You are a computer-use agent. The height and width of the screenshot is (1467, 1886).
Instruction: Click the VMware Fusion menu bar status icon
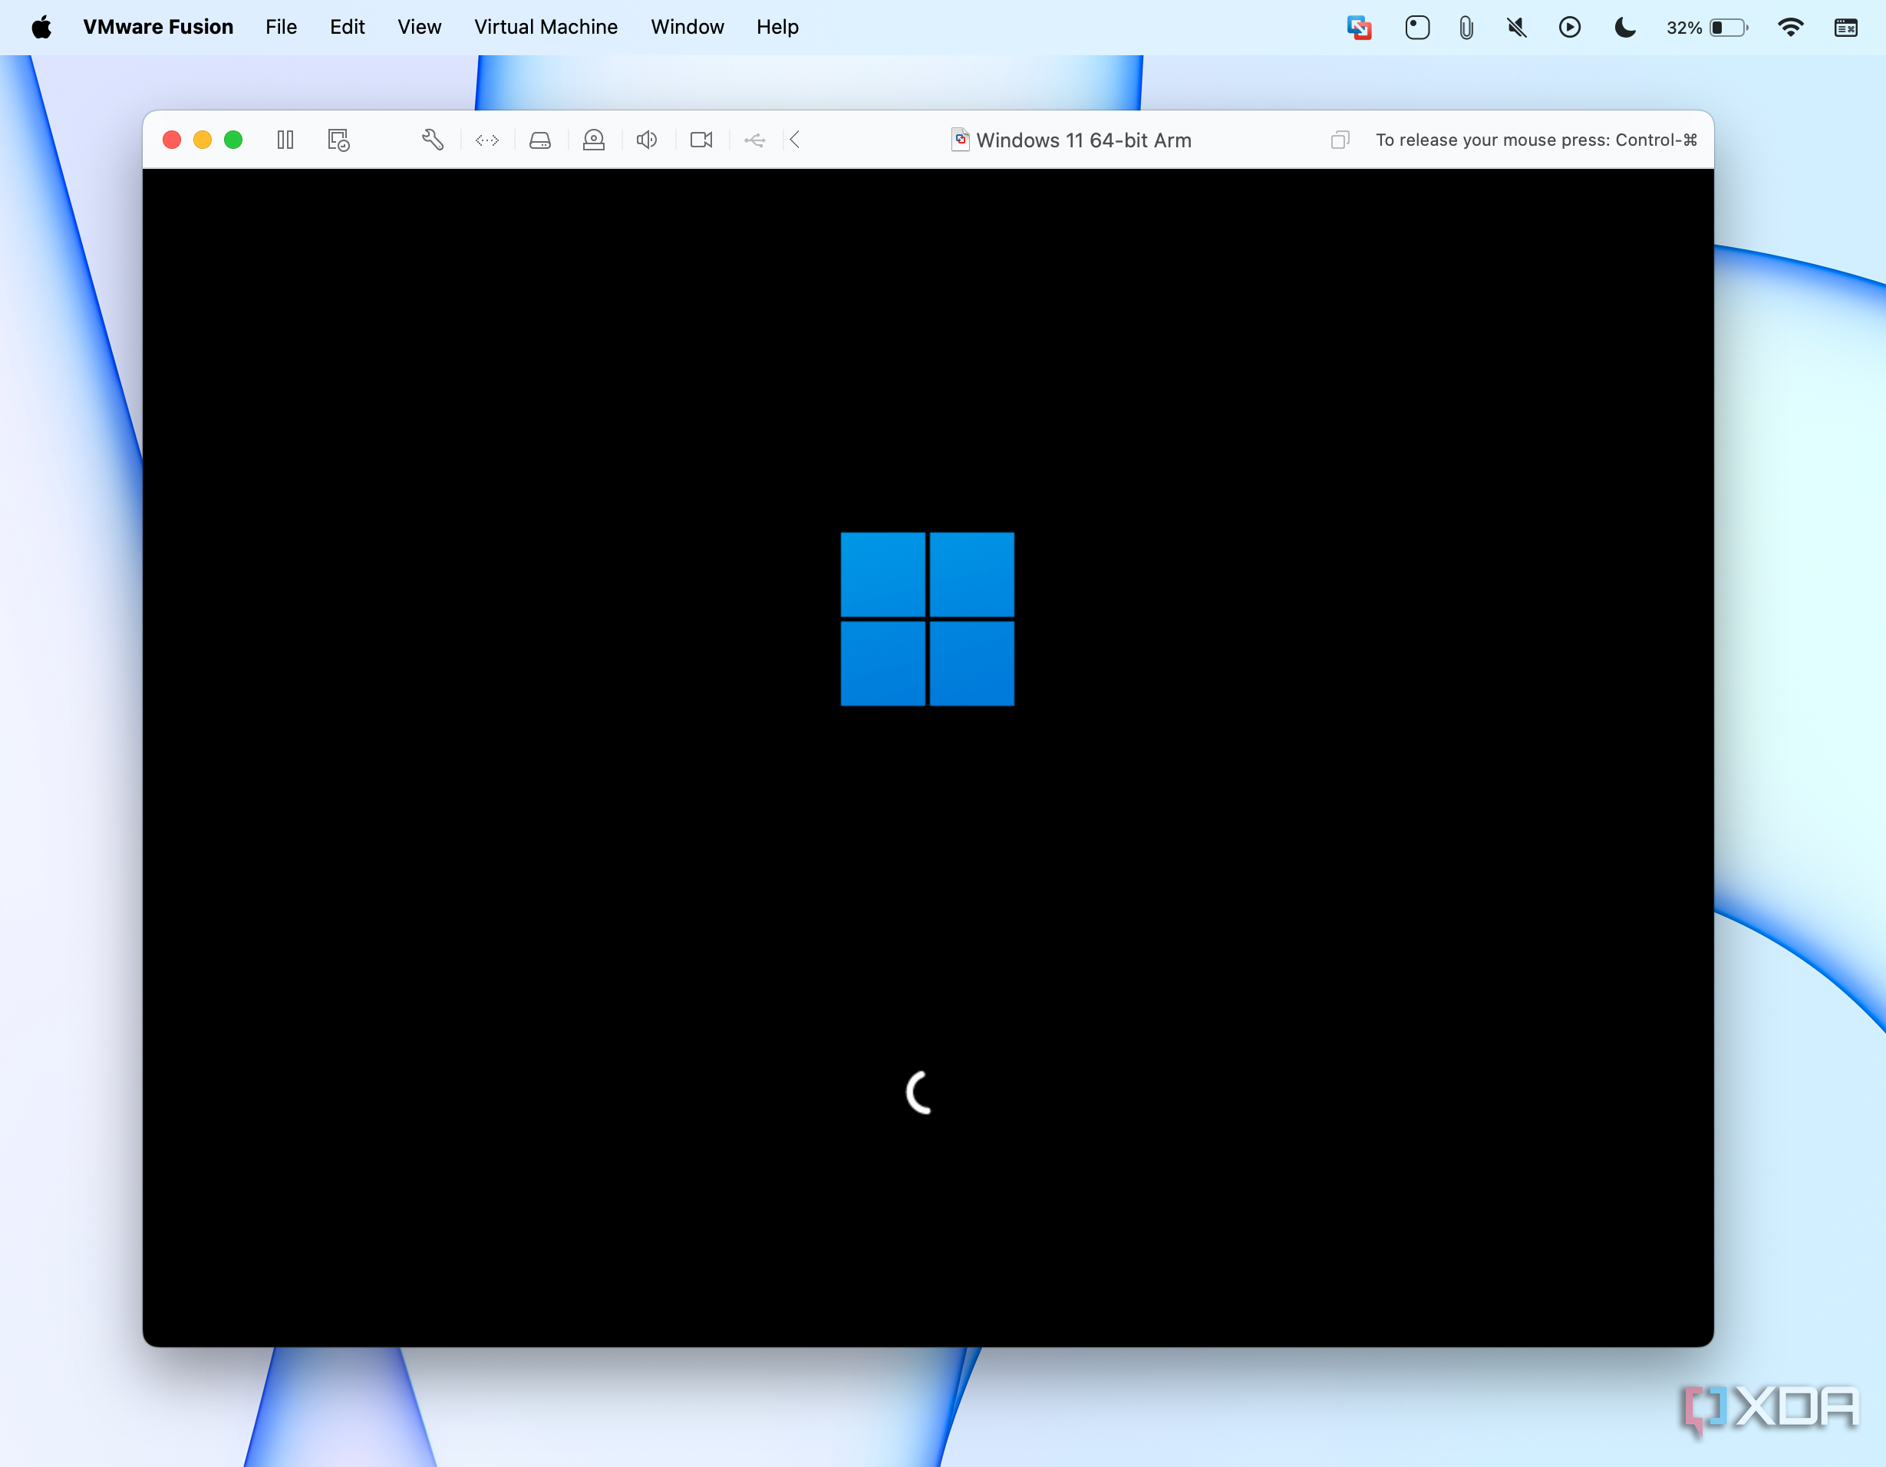1359,28
